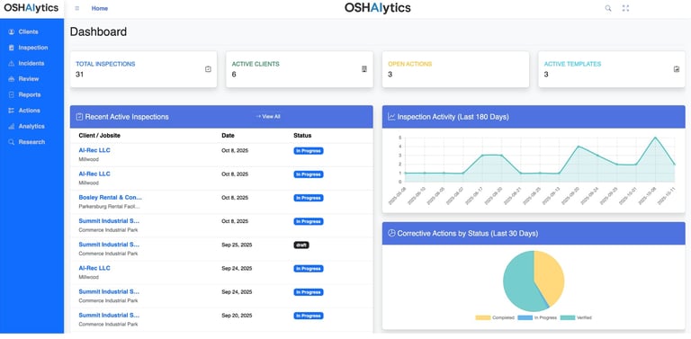Click the Parkersburg Rental Facil... jobsite text

tap(109, 206)
